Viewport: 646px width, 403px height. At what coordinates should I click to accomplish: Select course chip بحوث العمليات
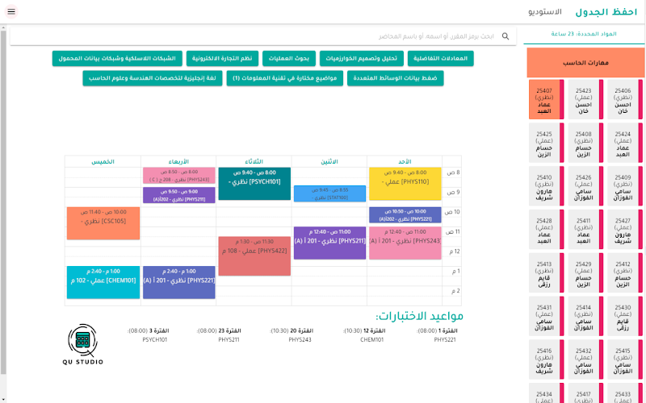[x=289, y=58]
